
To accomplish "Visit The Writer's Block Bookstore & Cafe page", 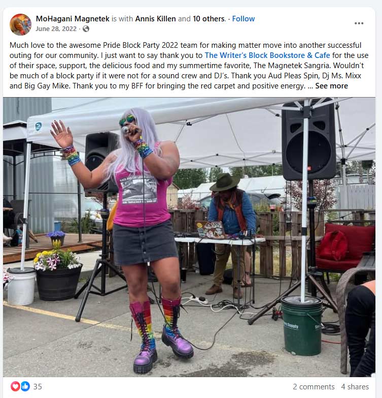I will 267,55.
